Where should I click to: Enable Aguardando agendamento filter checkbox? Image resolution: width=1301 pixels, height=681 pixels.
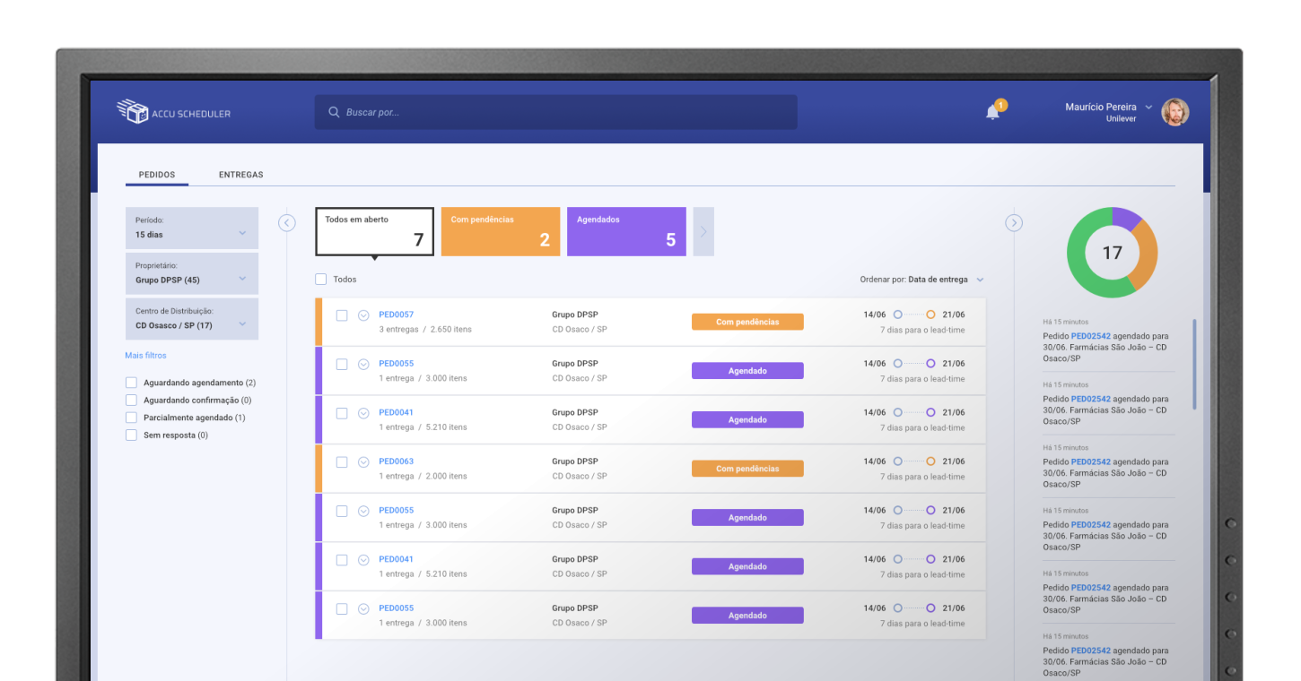[132, 383]
